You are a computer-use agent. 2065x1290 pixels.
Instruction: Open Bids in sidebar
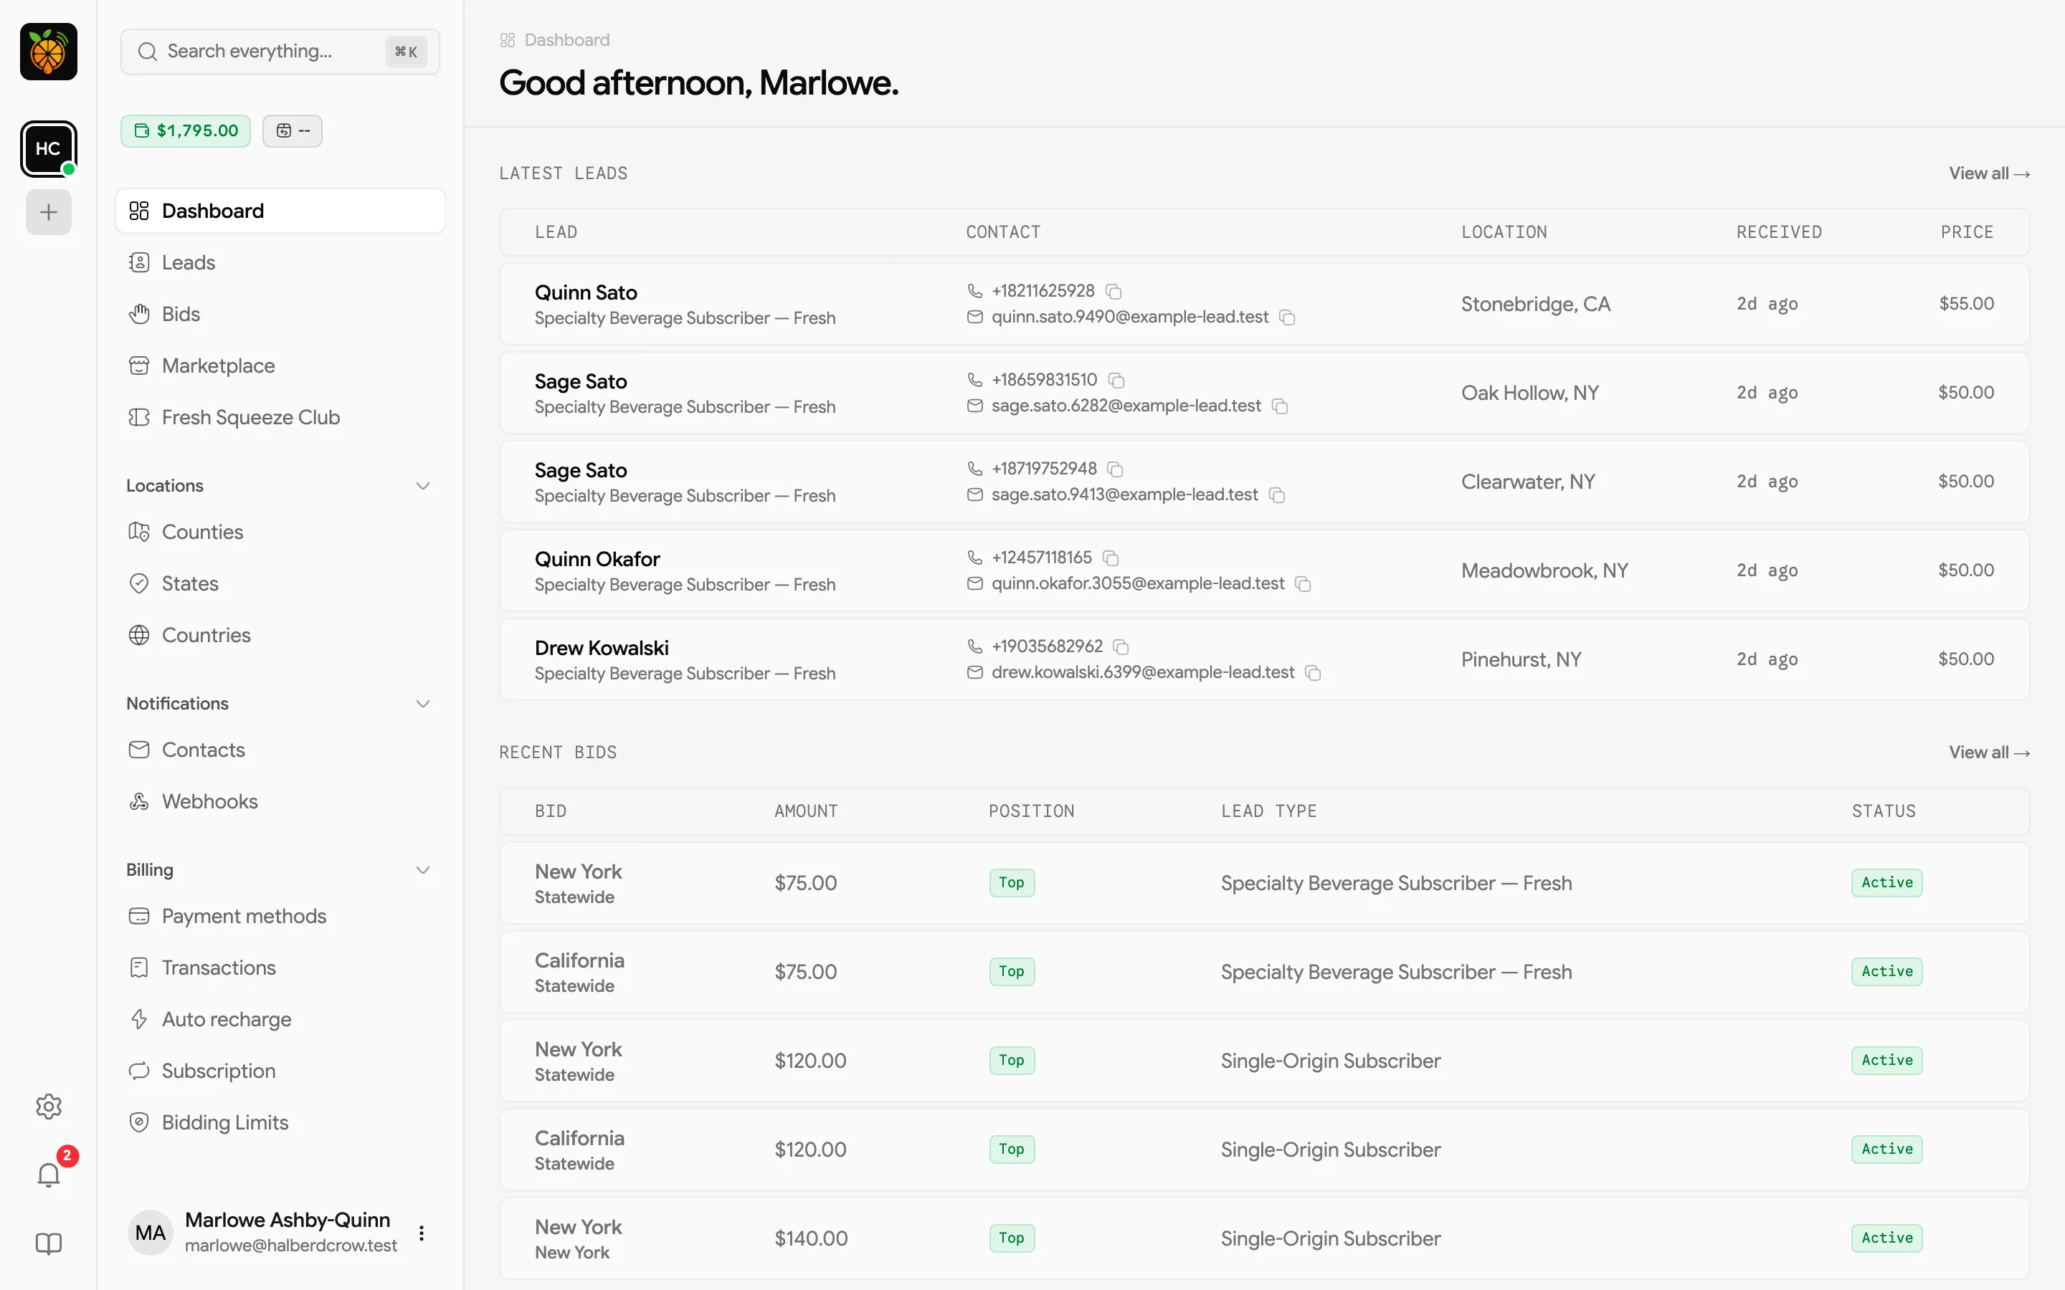click(280, 314)
